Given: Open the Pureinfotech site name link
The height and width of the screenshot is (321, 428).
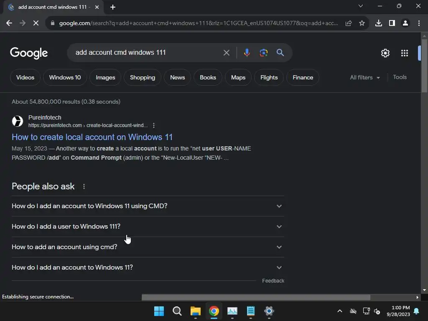Looking at the screenshot, I should point(45,117).
